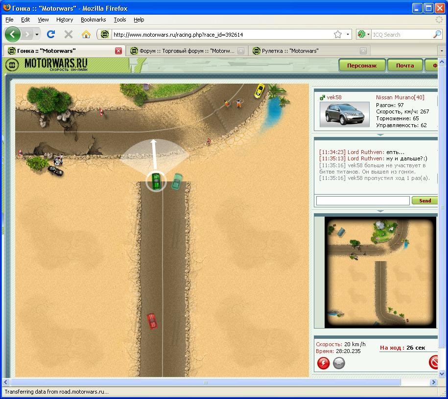Click the vek58 player name

[x=334, y=97]
